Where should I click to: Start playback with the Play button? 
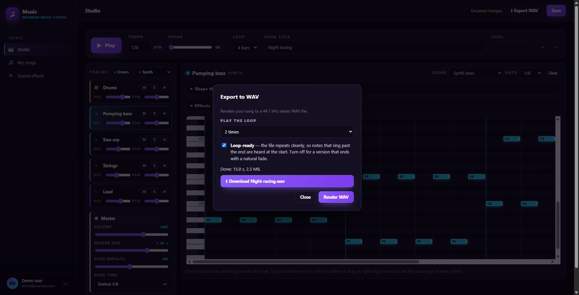click(x=106, y=45)
